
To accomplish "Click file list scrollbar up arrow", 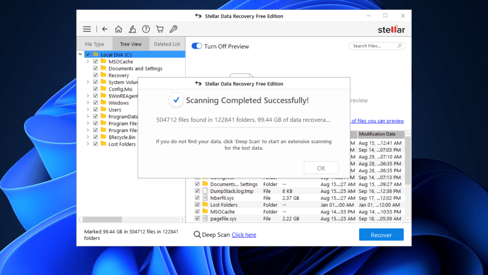I will 408,134.
